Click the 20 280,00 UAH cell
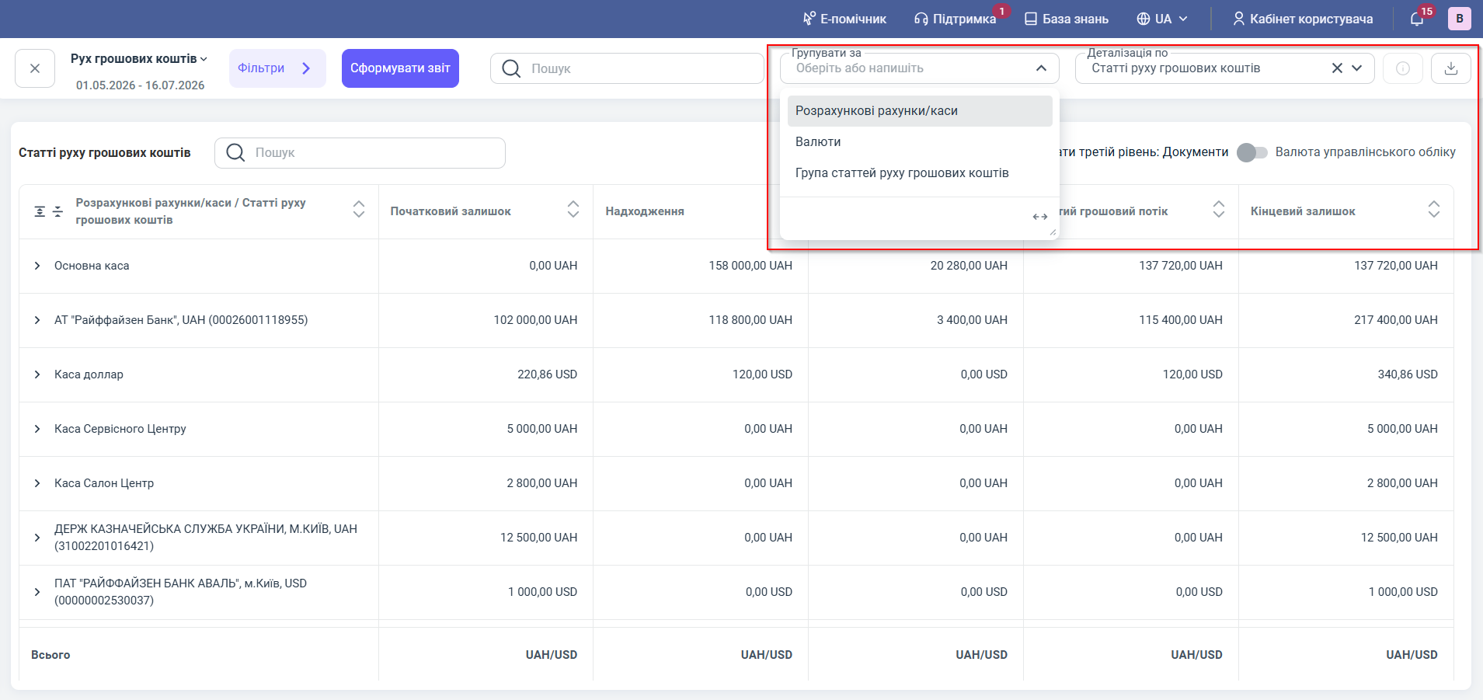 click(x=969, y=266)
